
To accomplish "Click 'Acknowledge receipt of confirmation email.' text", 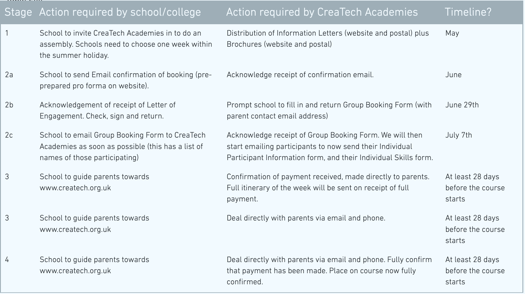I will click(x=300, y=75).
